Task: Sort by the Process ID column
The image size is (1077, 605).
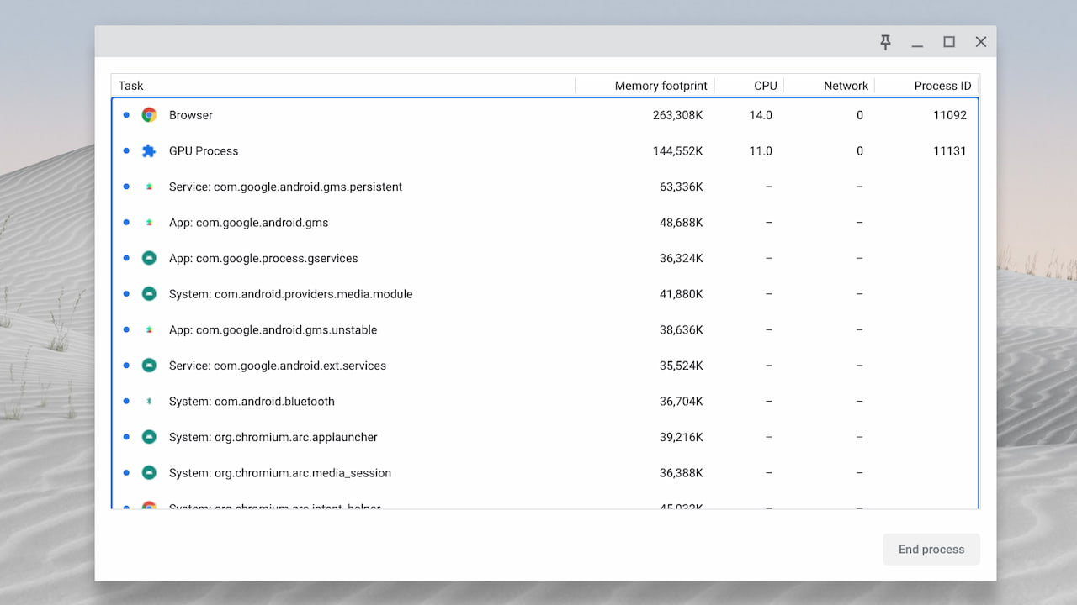Action: 927,86
